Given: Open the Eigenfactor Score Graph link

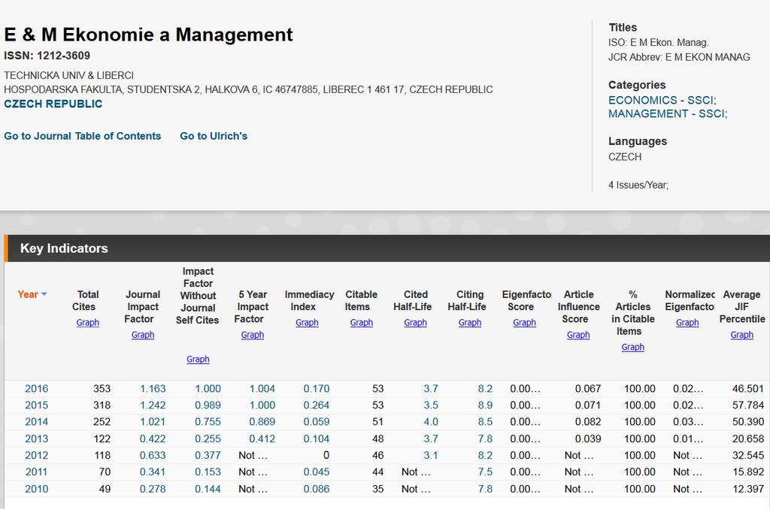Looking at the screenshot, I should coord(524,322).
